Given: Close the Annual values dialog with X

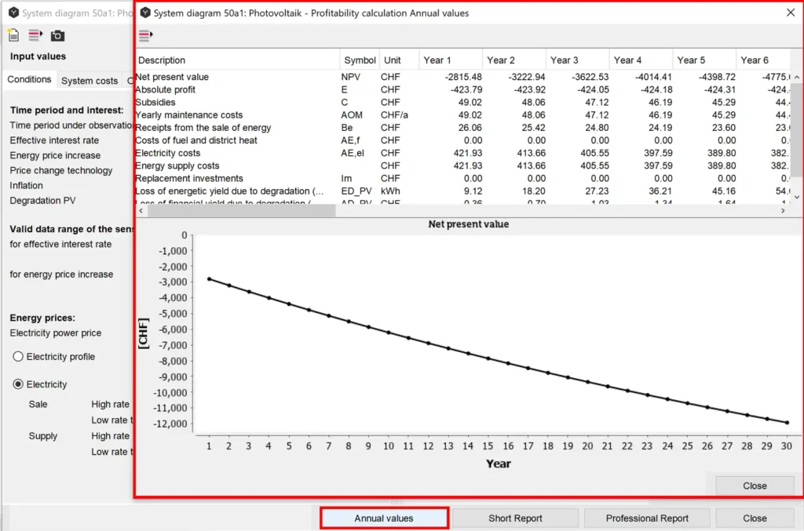Looking at the screenshot, I should tap(791, 13).
